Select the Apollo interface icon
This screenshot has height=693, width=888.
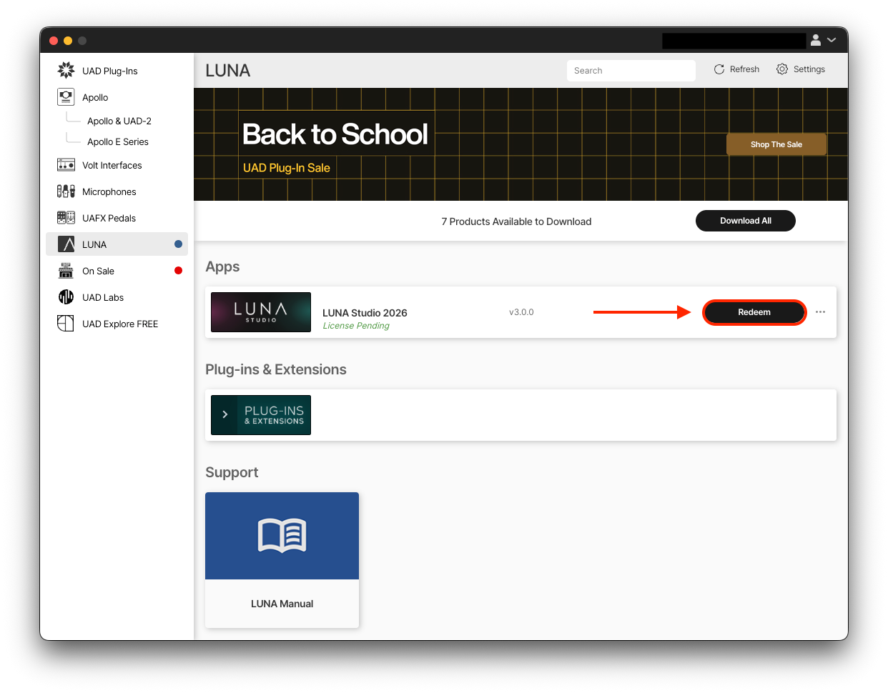click(x=66, y=96)
